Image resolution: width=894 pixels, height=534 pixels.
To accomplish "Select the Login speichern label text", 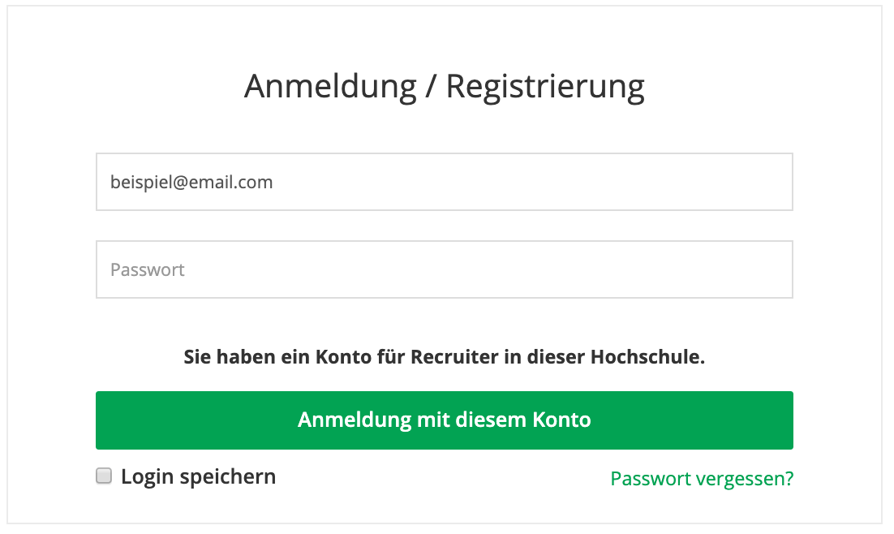I will tap(199, 477).
